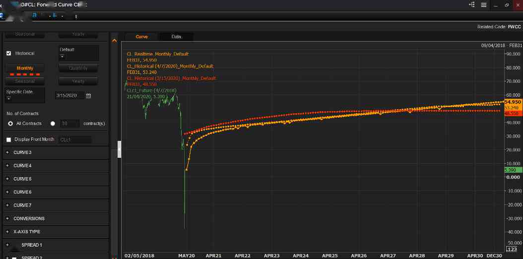
Task: Select the All Contracts radio button
Action: tap(10, 124)
